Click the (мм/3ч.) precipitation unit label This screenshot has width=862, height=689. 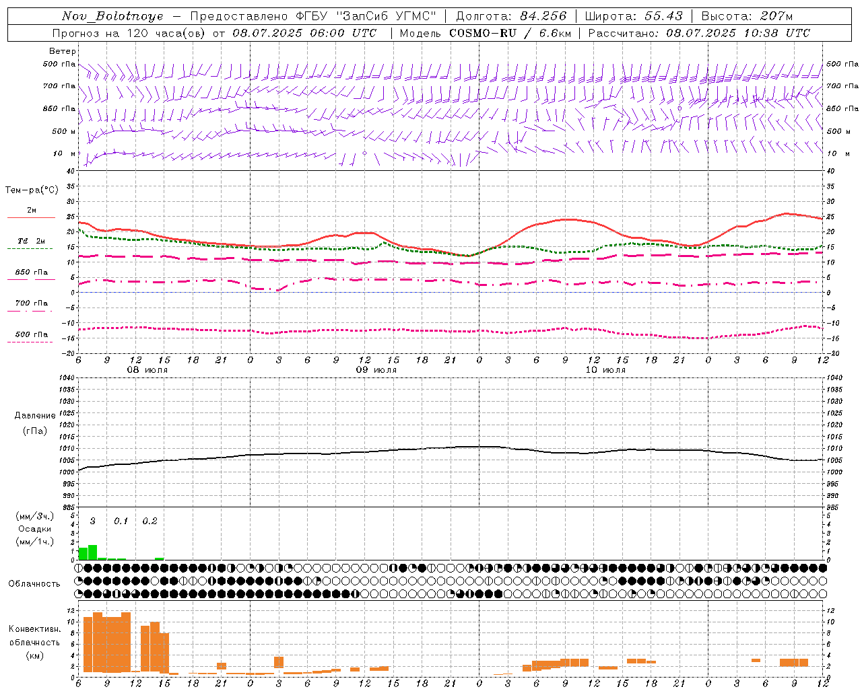point(34,516)
